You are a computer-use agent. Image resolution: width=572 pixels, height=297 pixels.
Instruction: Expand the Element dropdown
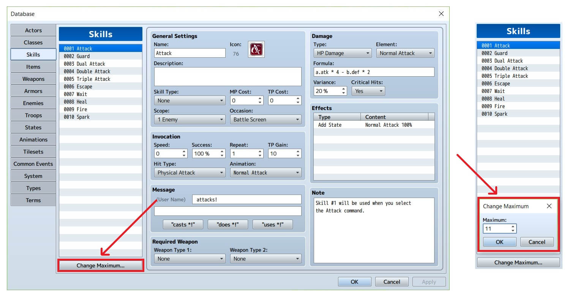(405, 53)
